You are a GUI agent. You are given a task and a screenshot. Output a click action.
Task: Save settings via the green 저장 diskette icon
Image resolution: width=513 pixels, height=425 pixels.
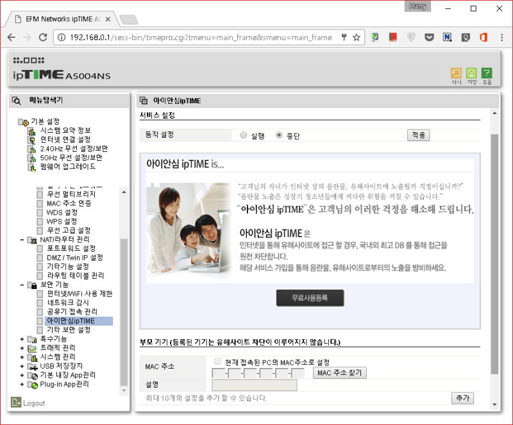[472, 72]
